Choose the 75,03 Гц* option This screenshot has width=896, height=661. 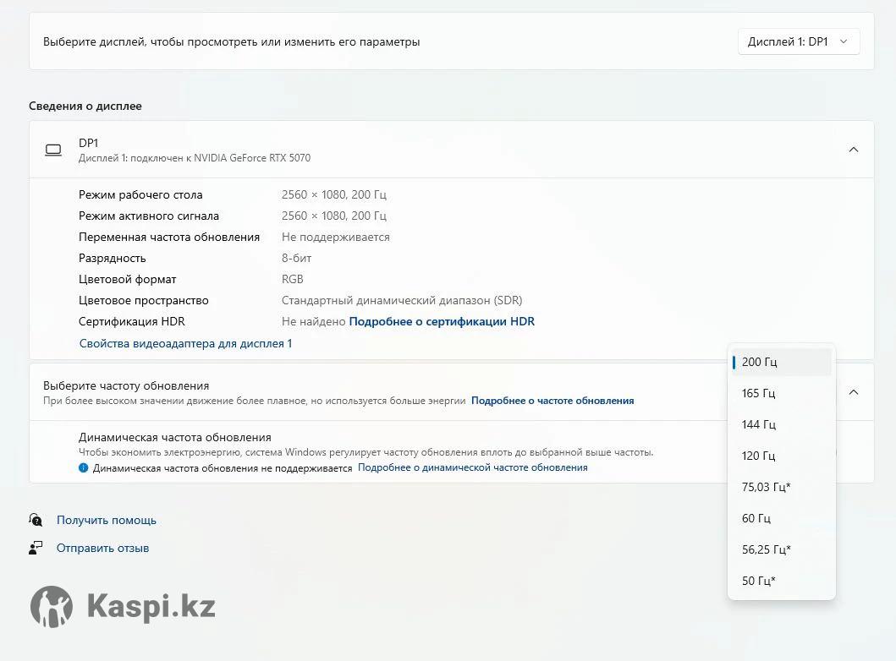pyautogui.click(x=766, y=487)
